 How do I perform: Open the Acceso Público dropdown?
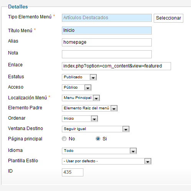click(x=76, y=87)
